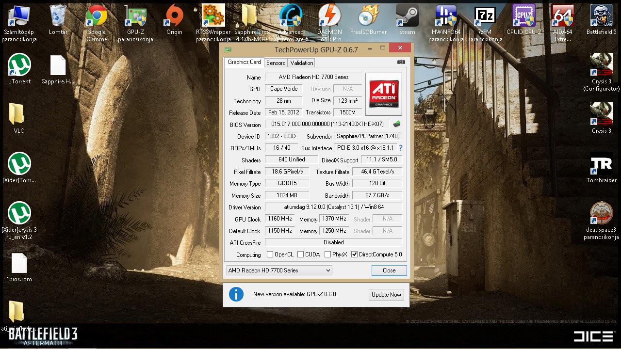Open the Tombraider desktop shortcut
621x349 pixels.
[601, 168]
